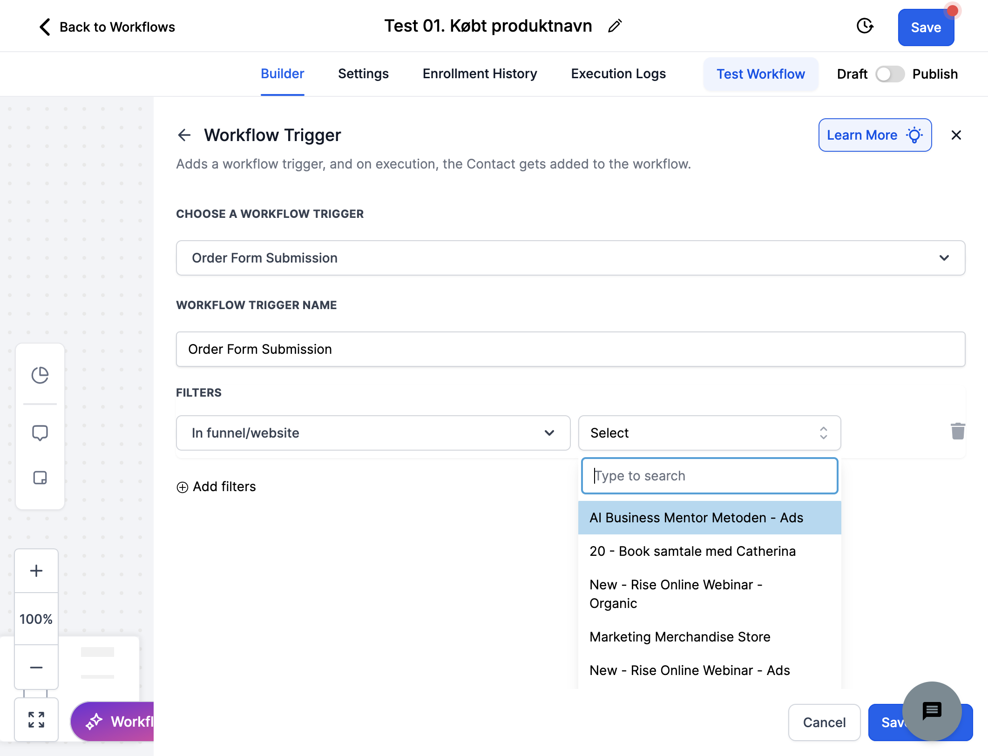Toggle the Draft/Publish switch
Image resolution: width=988 pixels, height=756 pixels.
890,74
